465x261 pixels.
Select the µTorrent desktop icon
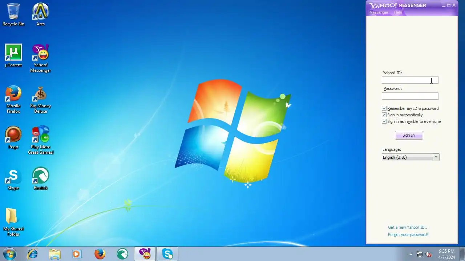(13, 55)
